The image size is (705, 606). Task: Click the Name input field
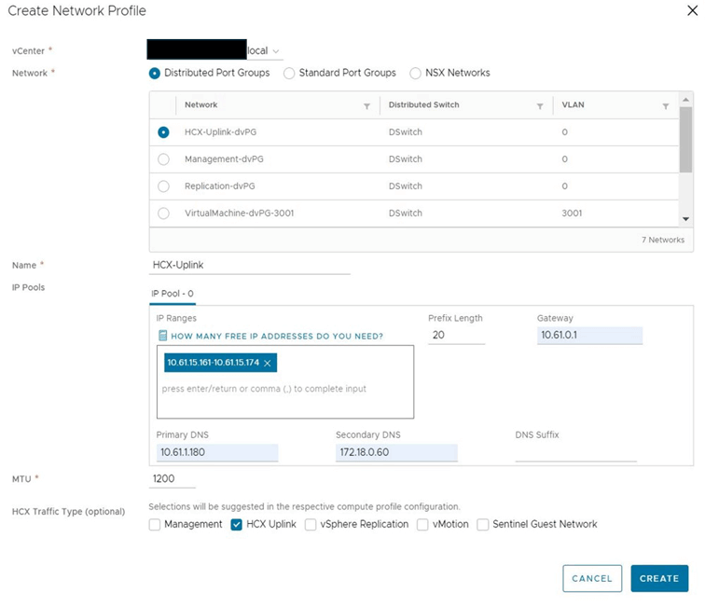tap(250, 265)
